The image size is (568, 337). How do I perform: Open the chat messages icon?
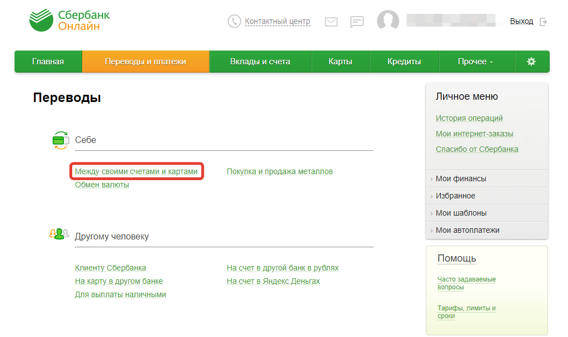pyautogui.click(x=356, y=22)
